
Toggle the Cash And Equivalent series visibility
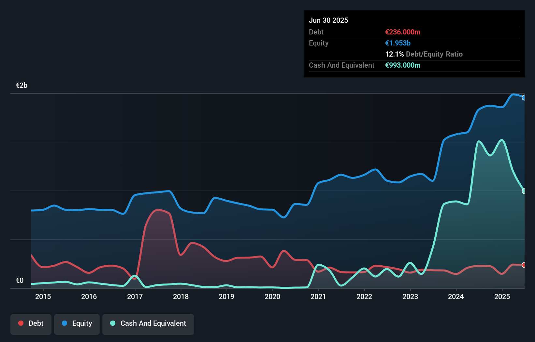click(x=148, y=324)
